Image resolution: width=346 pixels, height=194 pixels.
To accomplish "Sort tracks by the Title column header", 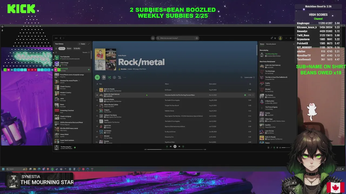I will (x=101, y=84).
